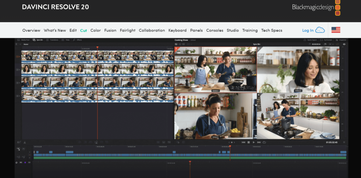Open the Fairlight page tab
The image size is (361, 178).
[128, 30]
